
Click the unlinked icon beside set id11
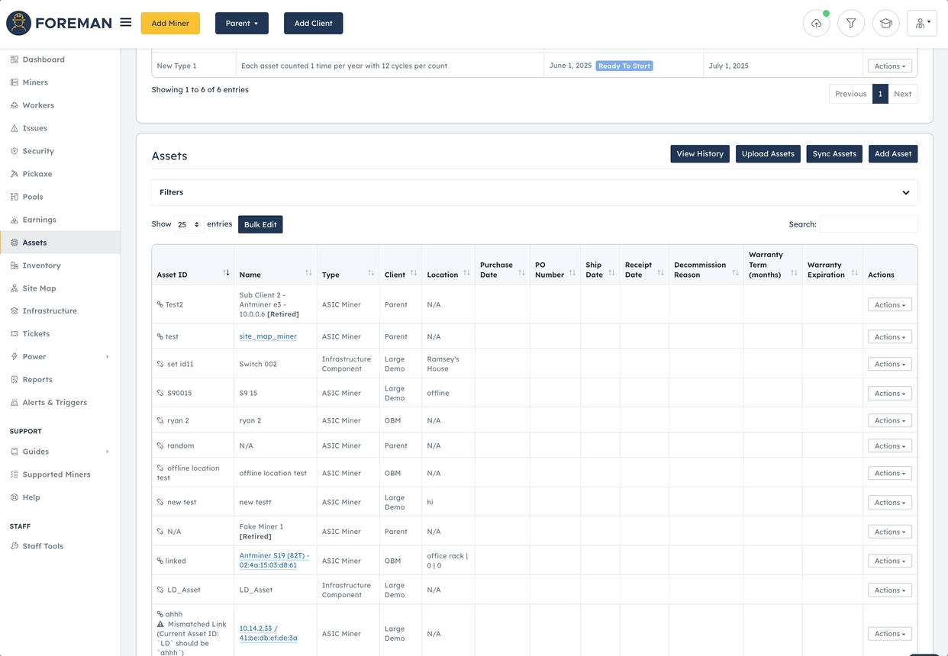pos(160,364)
